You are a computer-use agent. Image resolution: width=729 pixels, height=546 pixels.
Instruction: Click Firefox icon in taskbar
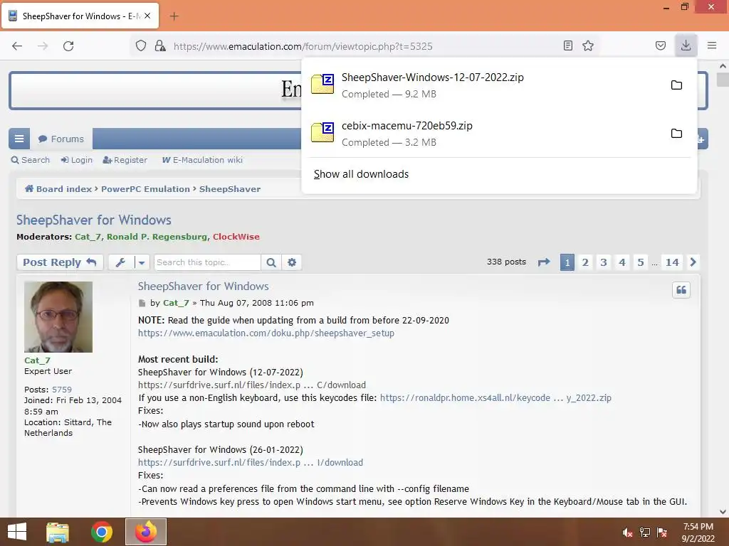point(146,532)
